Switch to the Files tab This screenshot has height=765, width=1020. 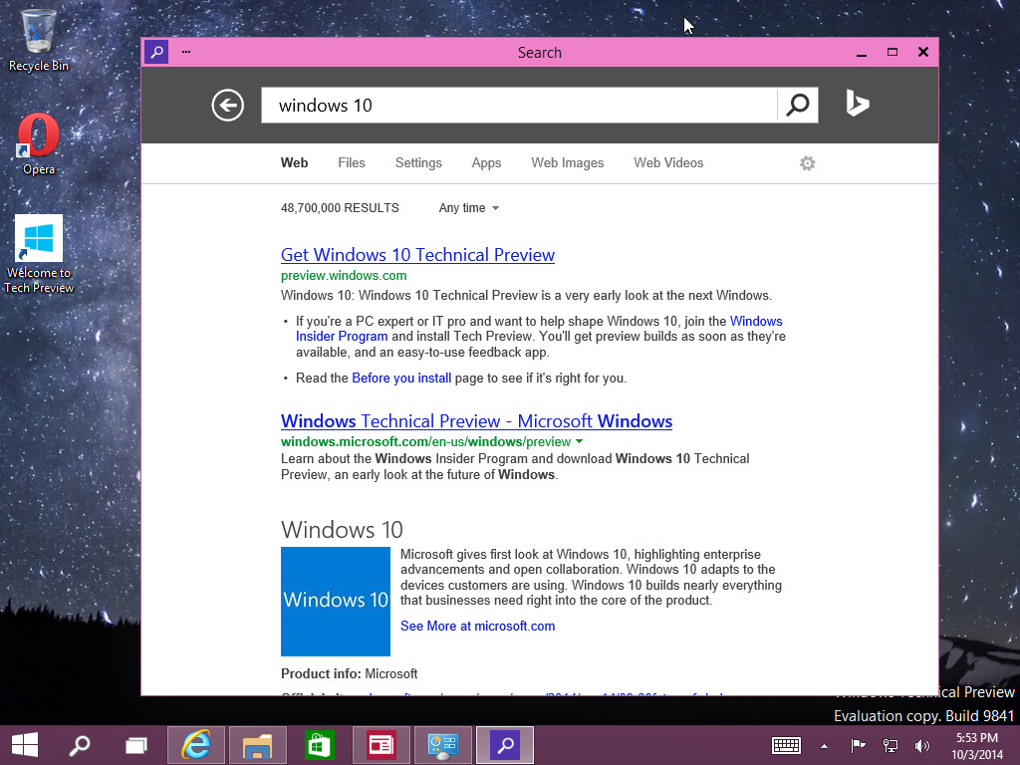tap(352, 163)
